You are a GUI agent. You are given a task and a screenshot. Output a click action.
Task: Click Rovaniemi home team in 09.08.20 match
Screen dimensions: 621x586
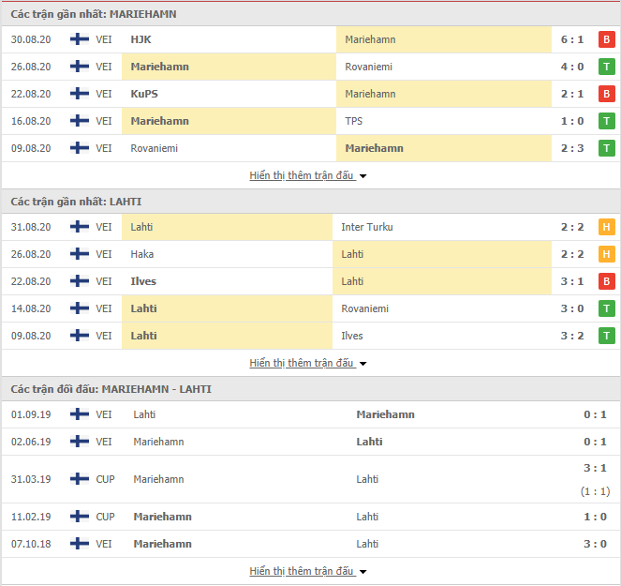tap(154, 148)
